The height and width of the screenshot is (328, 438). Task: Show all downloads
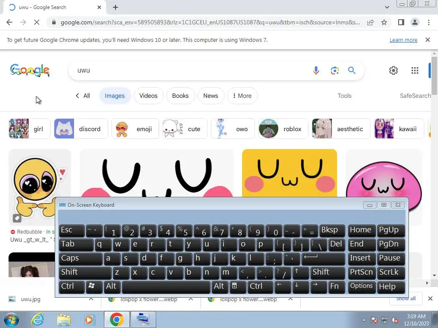point(405,299)
